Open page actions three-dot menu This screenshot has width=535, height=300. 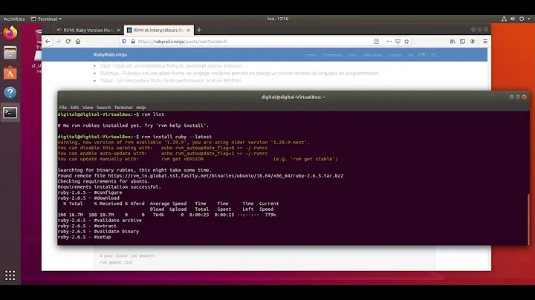[x=389, y=42]
